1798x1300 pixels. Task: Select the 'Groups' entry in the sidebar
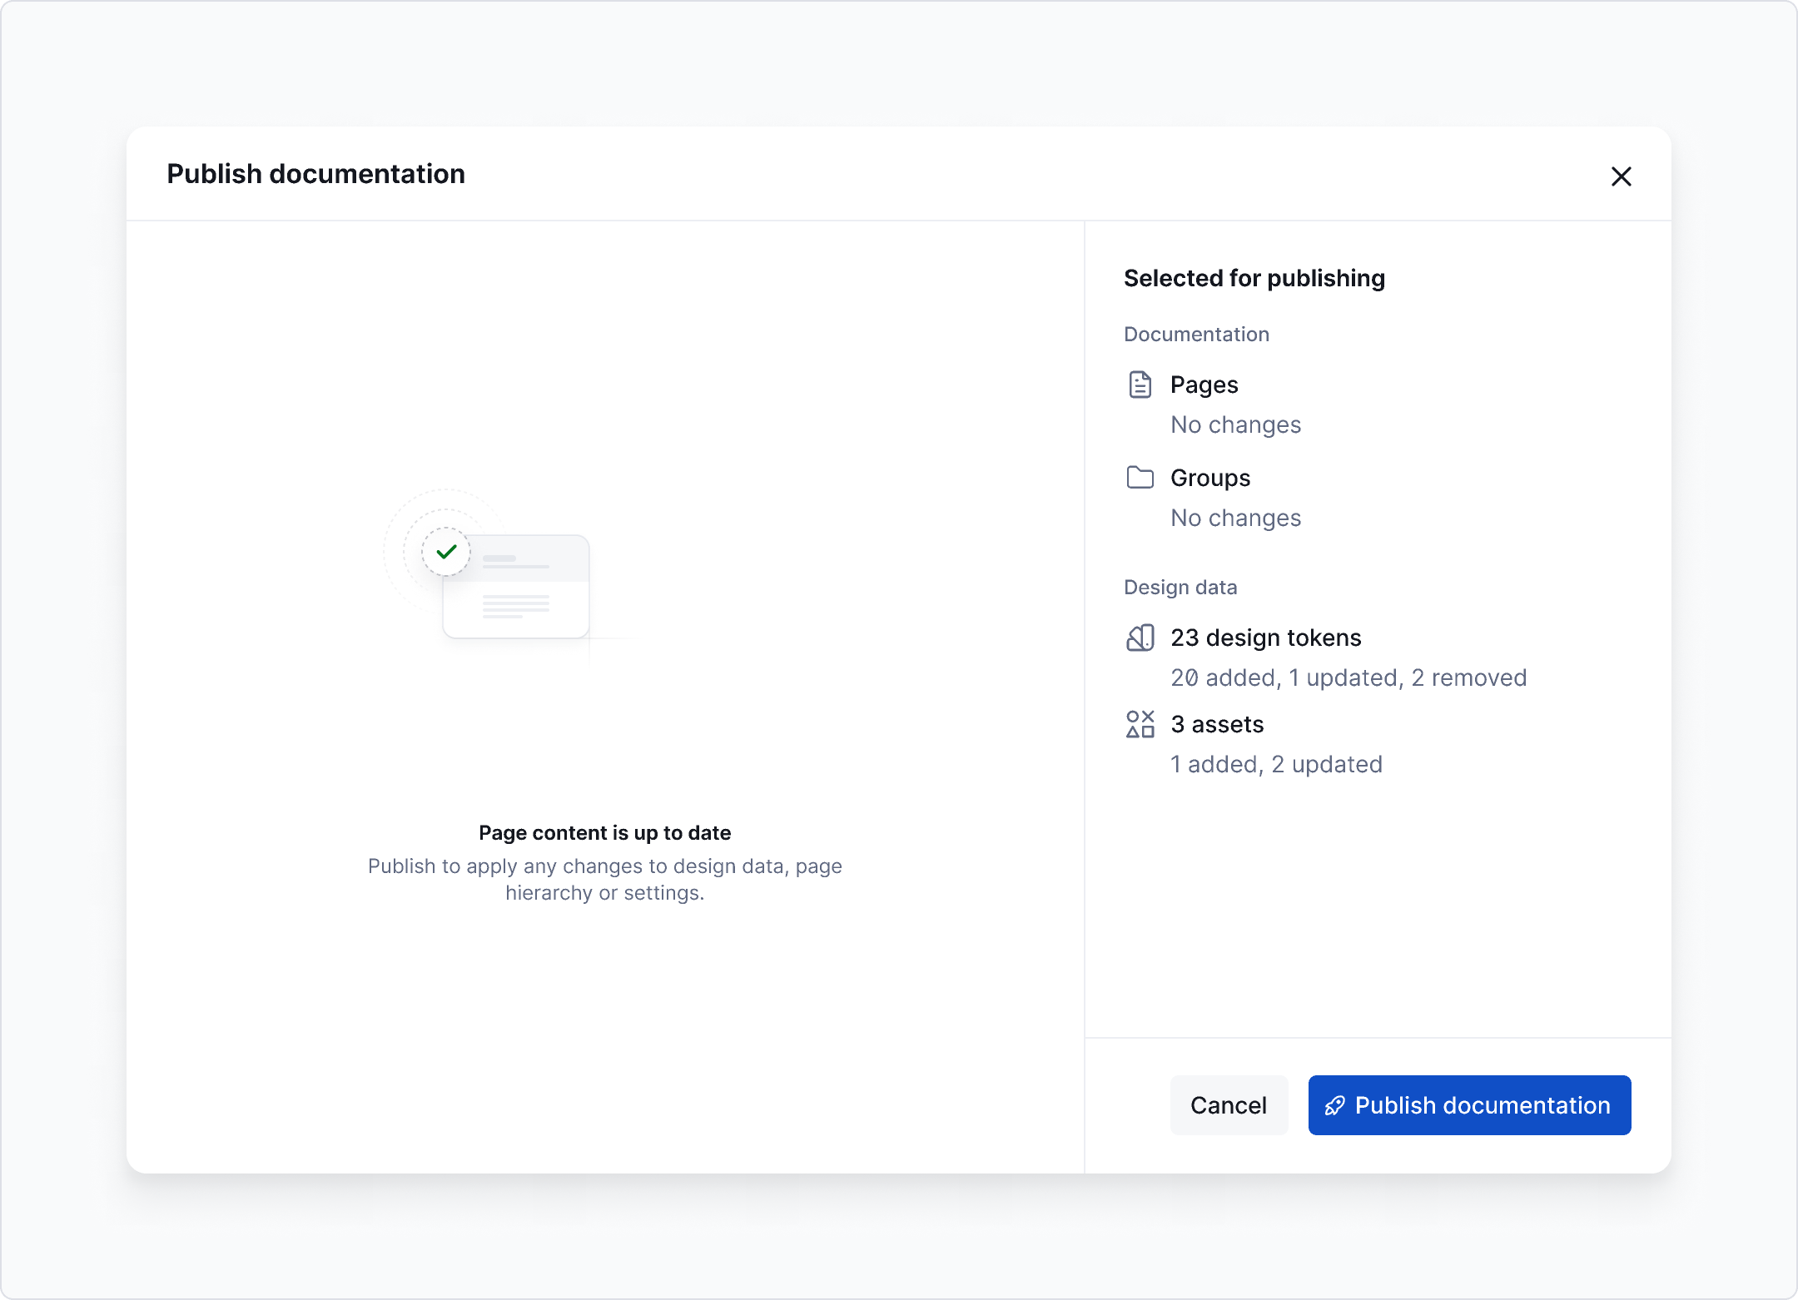(x=1209, y=477)
